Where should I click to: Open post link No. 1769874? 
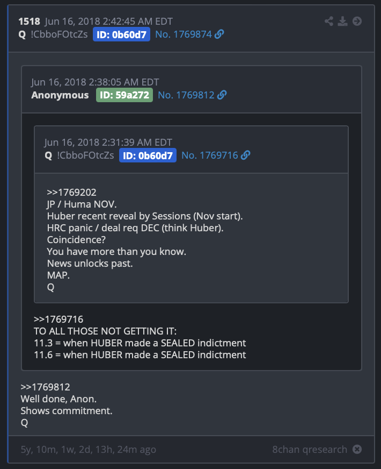[184, 34]
